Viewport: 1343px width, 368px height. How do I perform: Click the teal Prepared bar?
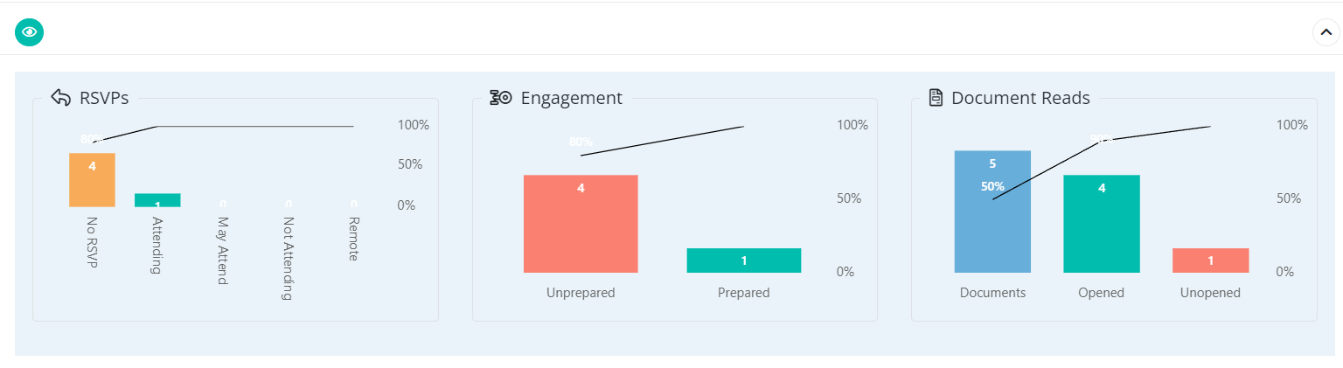[x=744, y=260]
